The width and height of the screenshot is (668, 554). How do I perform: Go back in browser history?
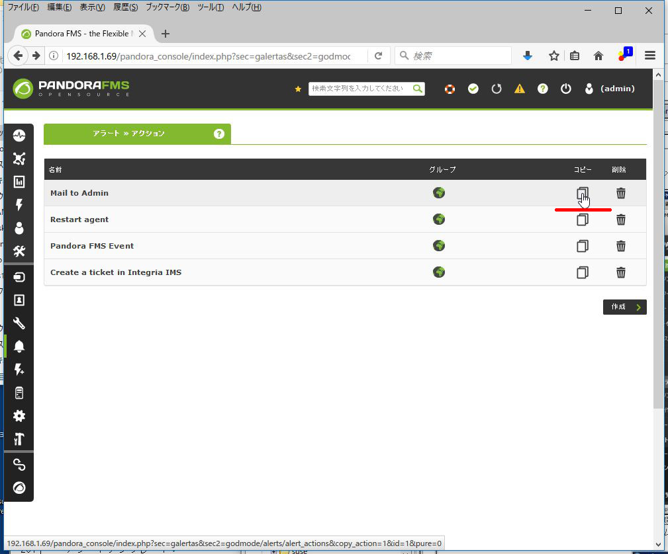point(18,56)
